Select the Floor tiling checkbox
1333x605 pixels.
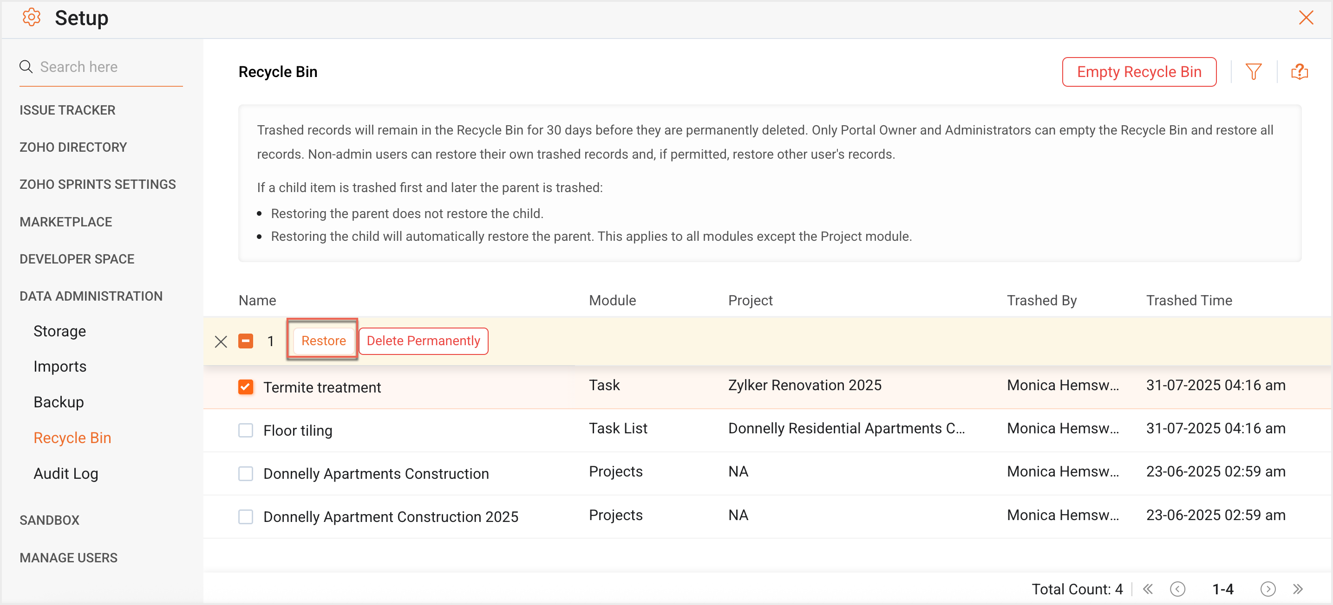tap(246, 430)
